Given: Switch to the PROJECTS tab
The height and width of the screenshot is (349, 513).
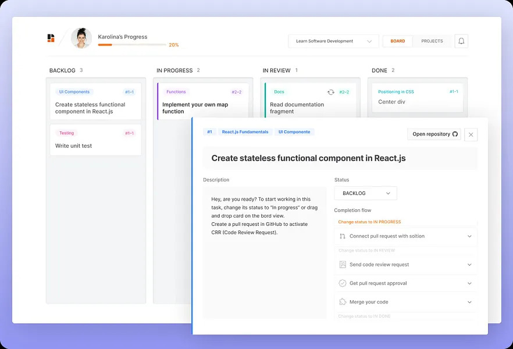Looking at the screenshot, I should click(x=432, y=41).
